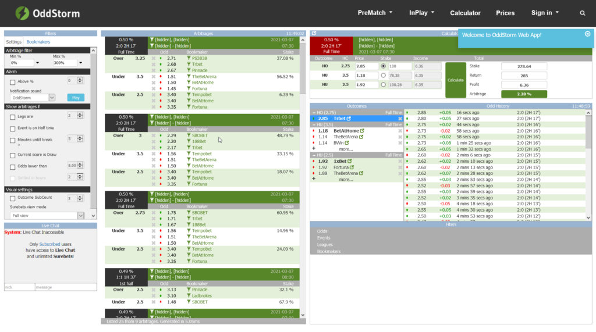Viewport: 596px width, 332px height.
Task: Close the Welcome to OddStorm notification
Action: click(587, 34)
